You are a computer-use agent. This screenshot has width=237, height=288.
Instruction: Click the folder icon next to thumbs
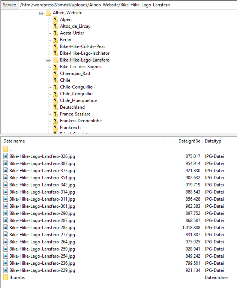[6, 277]
